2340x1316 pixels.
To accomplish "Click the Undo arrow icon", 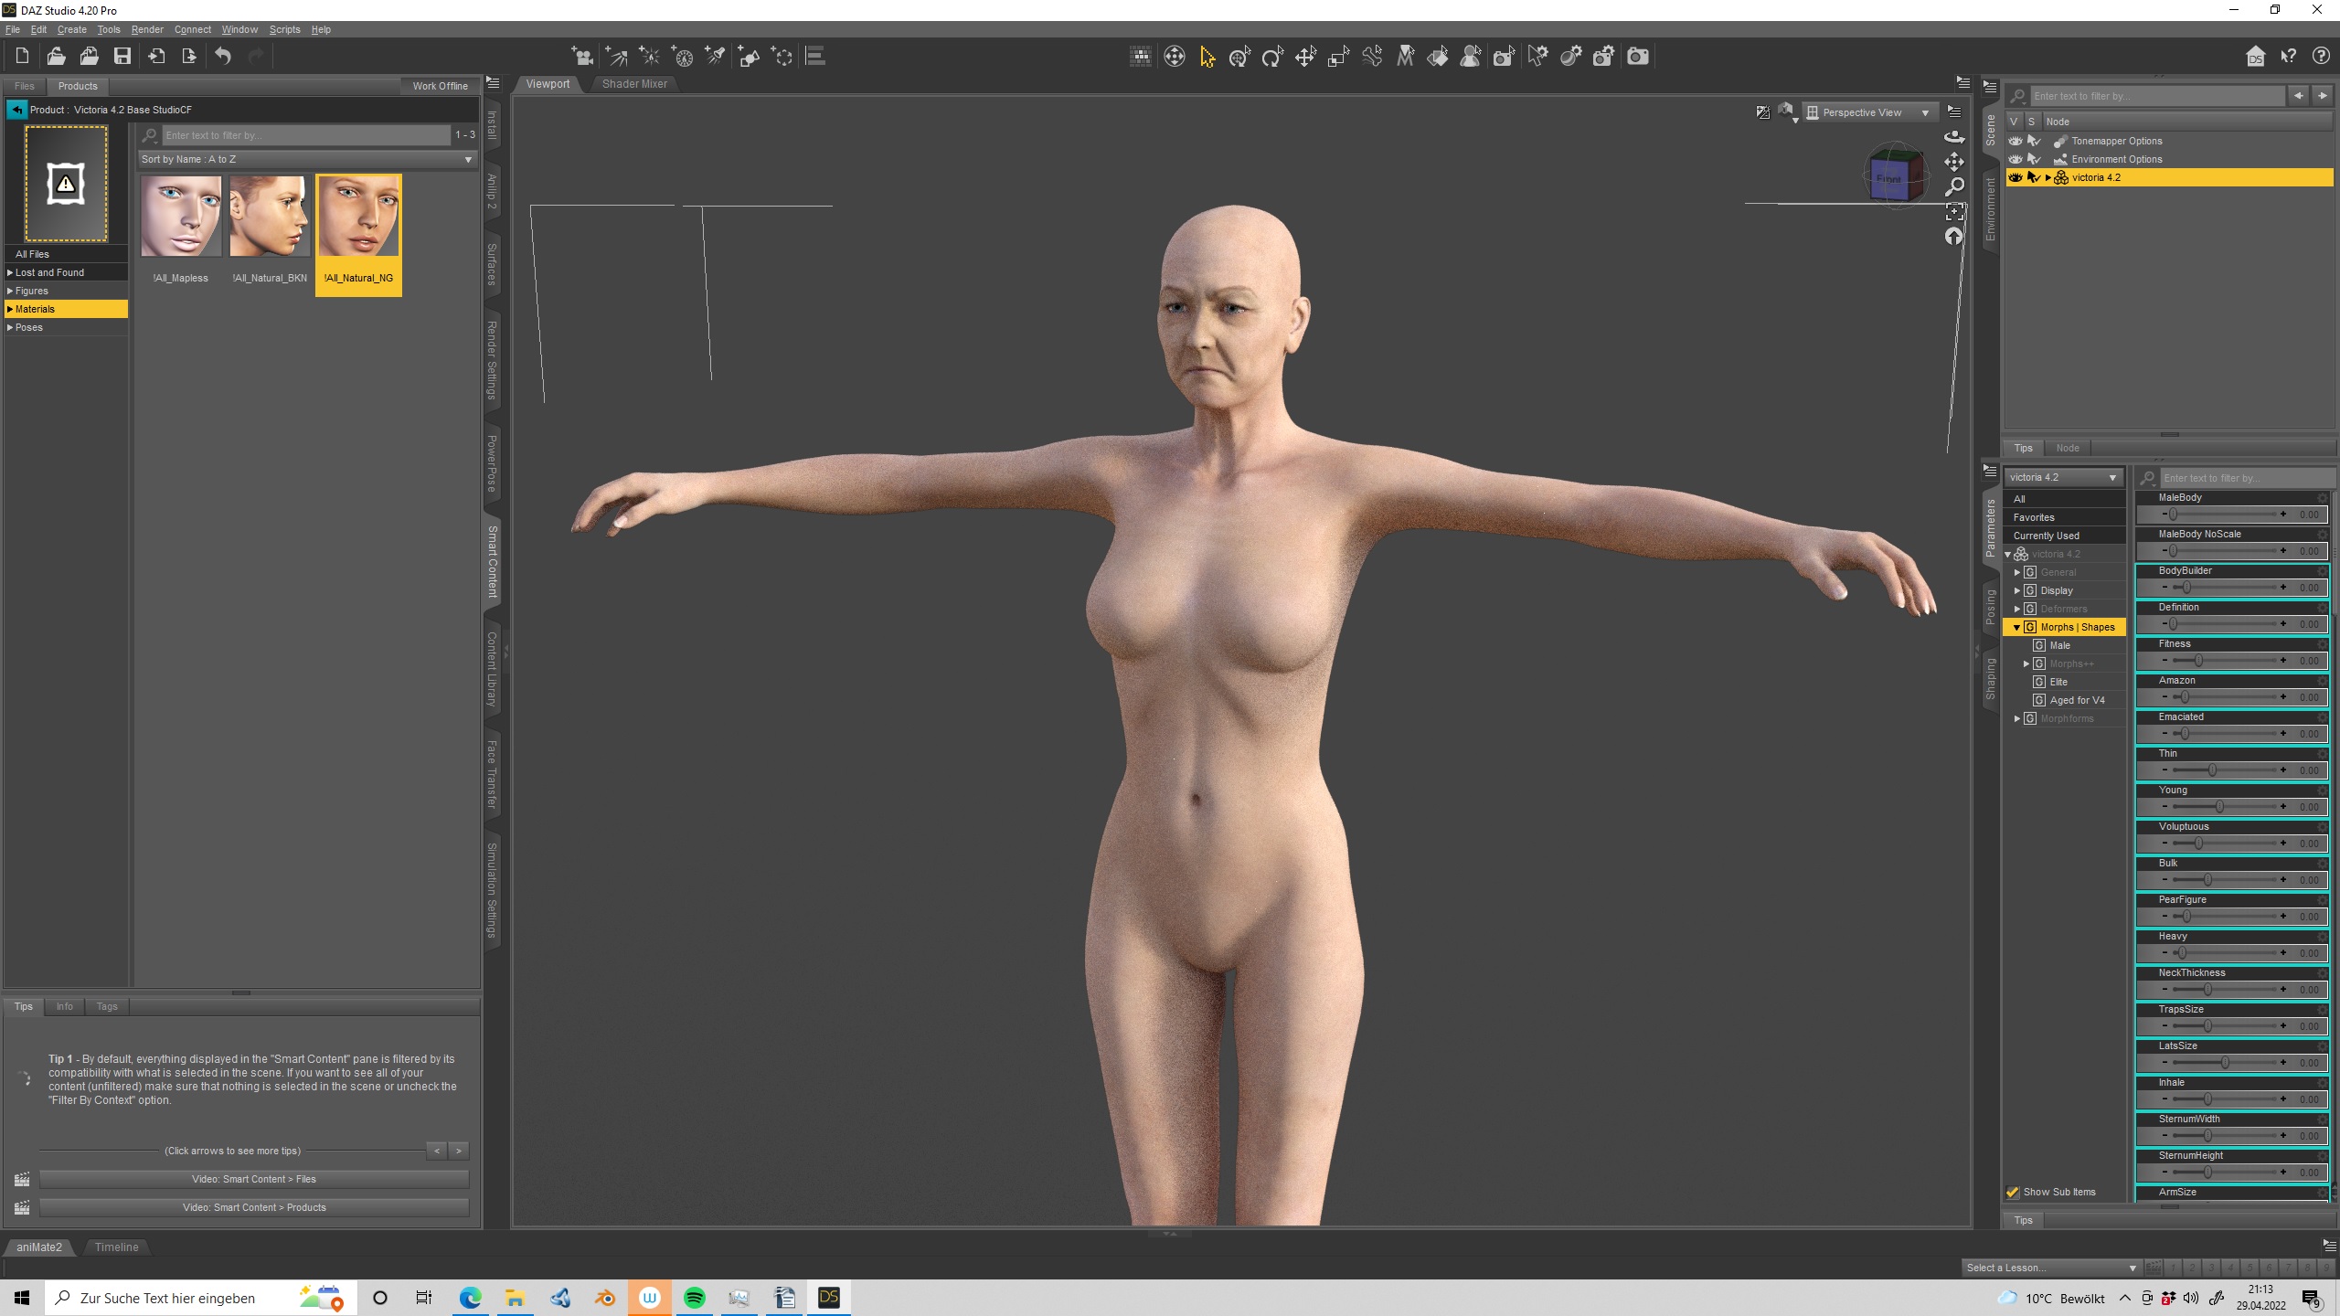I will (223, 57).
